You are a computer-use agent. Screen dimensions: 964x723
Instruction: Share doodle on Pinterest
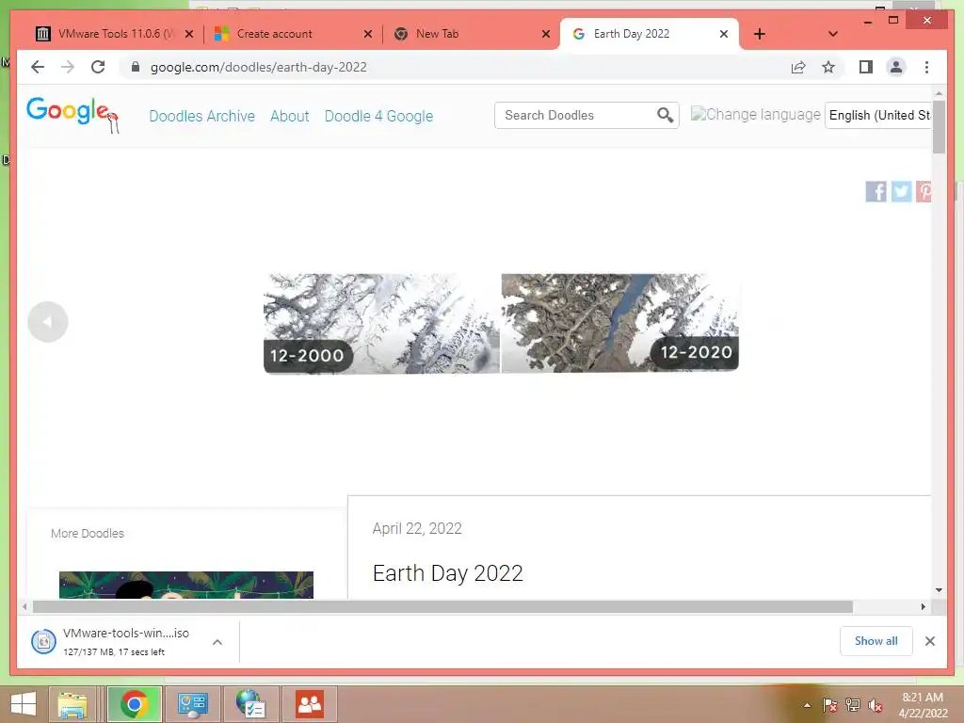924,191
